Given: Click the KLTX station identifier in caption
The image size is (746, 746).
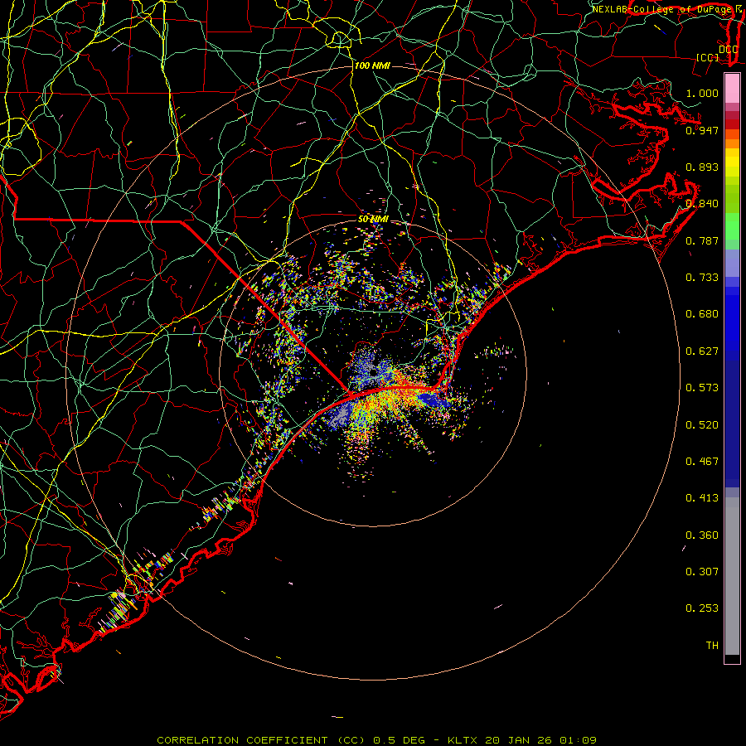Looking at the screenshot, I should coord(463,740).
